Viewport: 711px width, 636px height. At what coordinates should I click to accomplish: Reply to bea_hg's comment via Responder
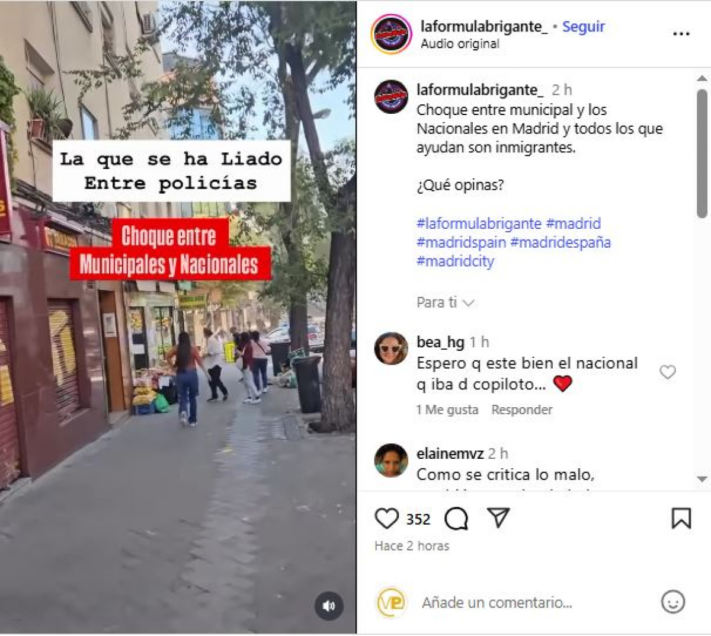pyautogui.click(x=521, y=410)
